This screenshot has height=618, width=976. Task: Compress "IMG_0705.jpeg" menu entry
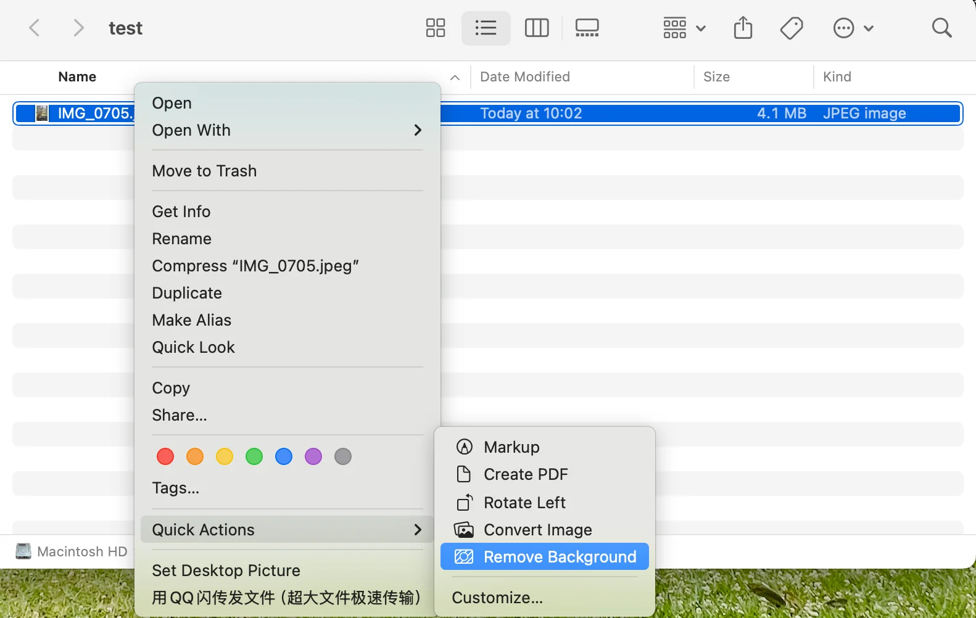(x=287, y=266)
